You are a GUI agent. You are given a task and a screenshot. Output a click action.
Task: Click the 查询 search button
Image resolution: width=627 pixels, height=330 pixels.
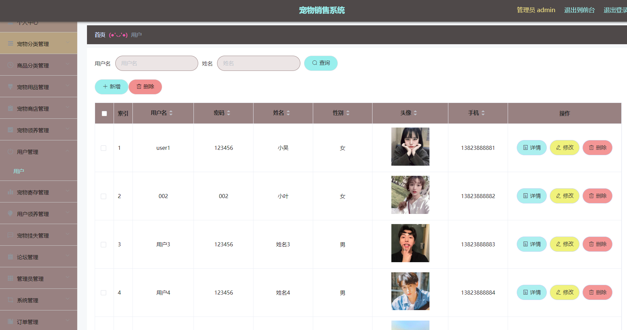[321, 63]
